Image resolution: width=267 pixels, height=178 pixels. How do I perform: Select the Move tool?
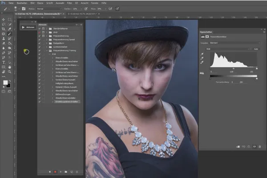click(x=4, y=20)
